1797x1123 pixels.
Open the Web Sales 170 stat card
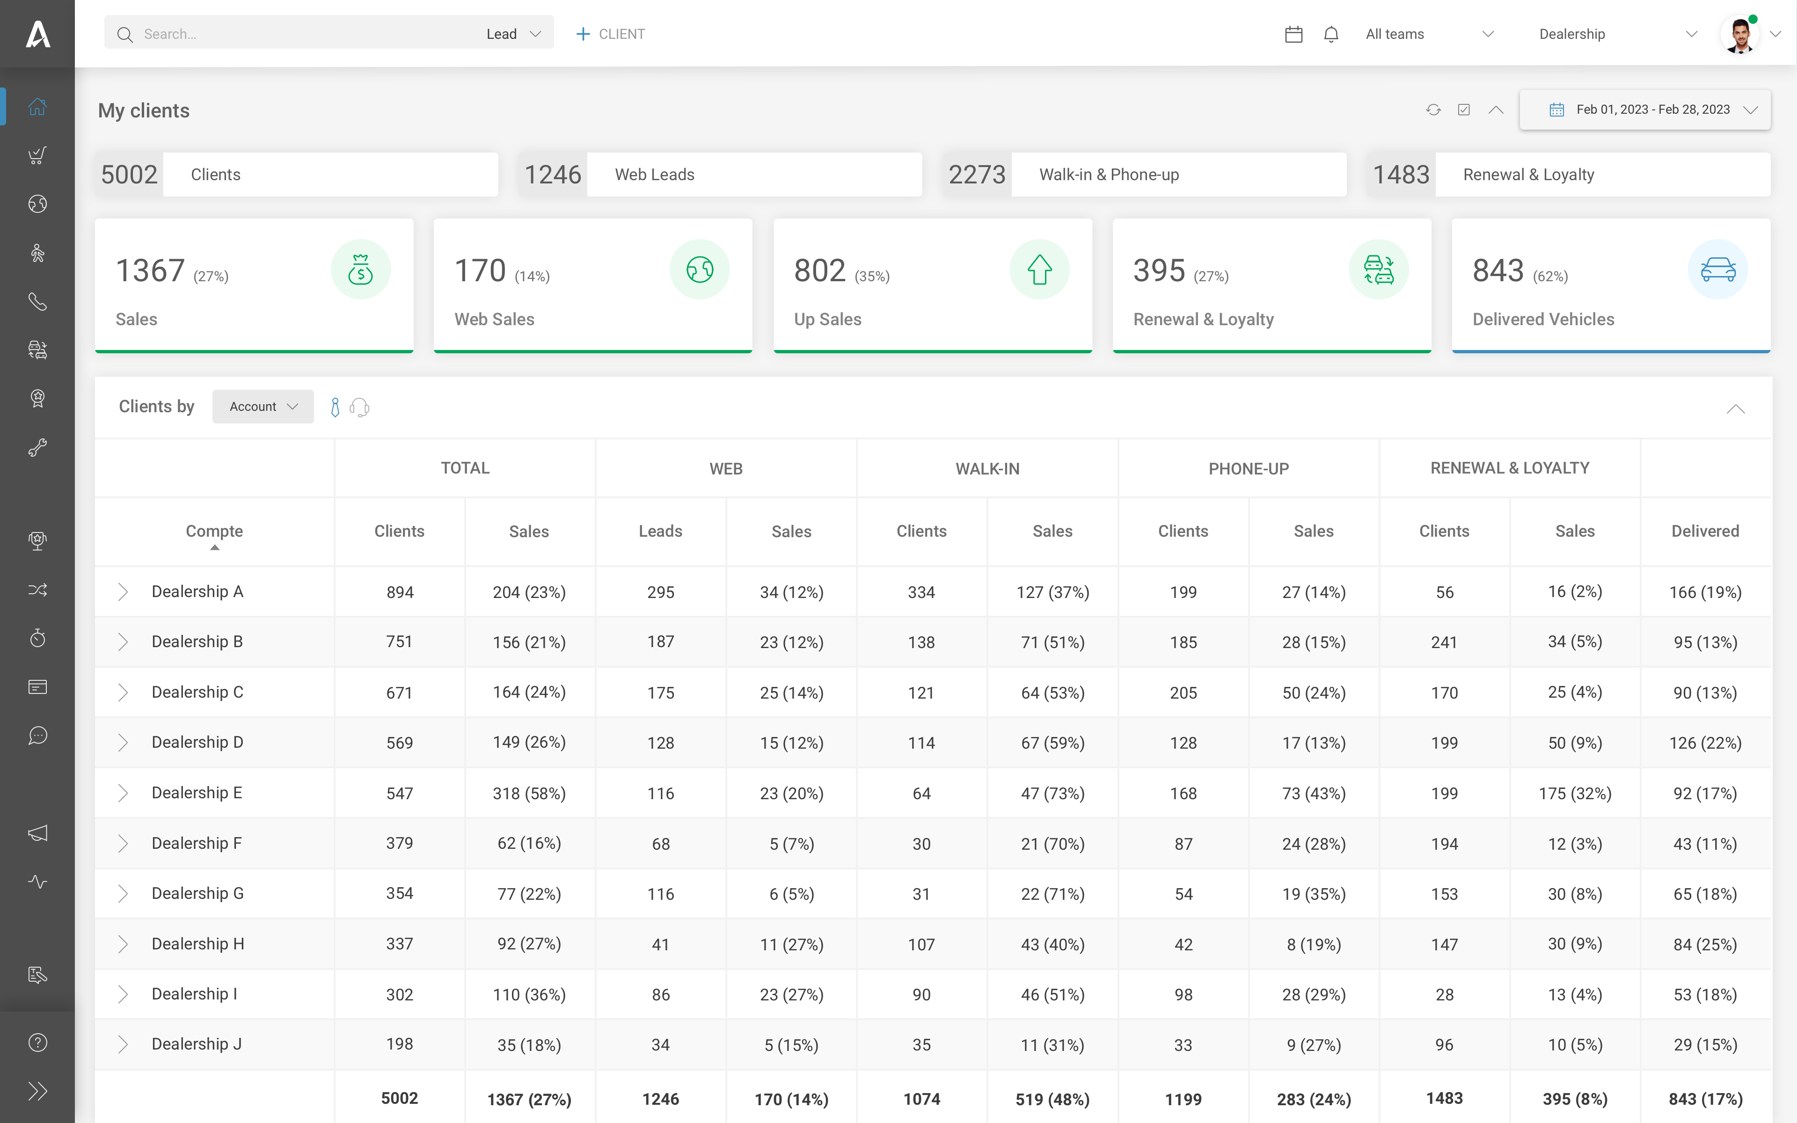click(x=592, y=285)
